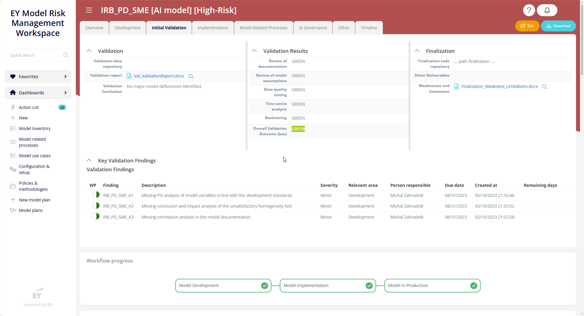
Task: Click the plus icon beside New
Action: click(x=13, y=118)
